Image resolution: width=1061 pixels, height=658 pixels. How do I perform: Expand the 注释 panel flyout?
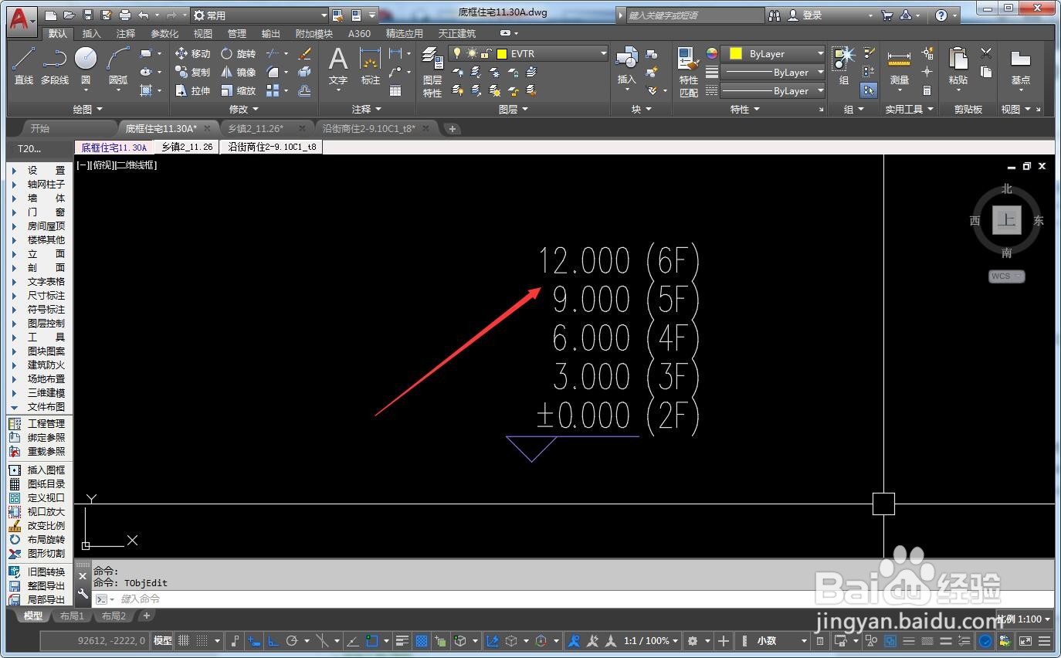pyautogui.click(x=367, y=110)
